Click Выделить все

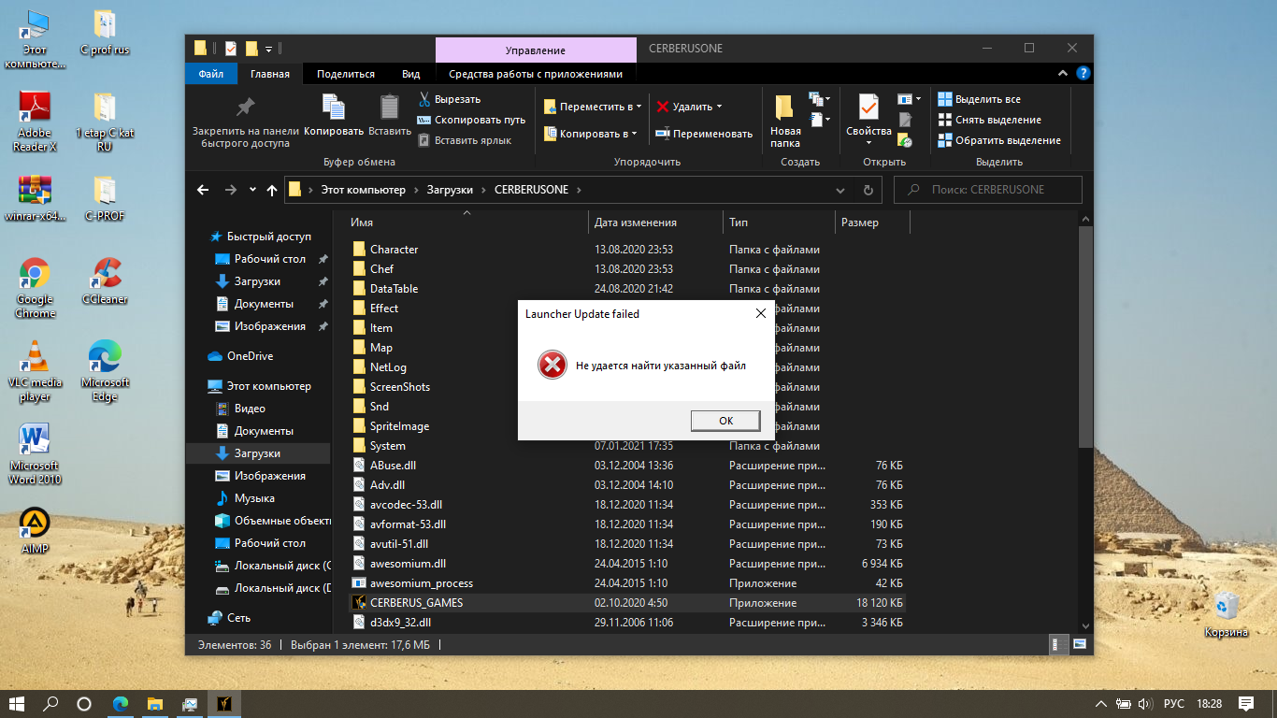[980, 99]
